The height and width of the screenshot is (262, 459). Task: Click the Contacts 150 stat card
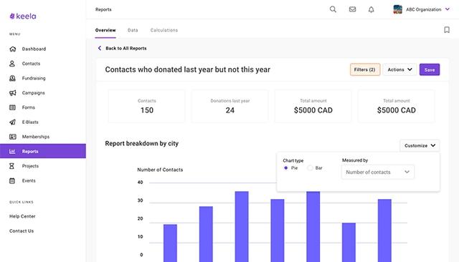(146, 106)
